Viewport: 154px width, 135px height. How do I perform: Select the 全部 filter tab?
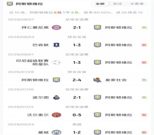click(x=100, y=4)
